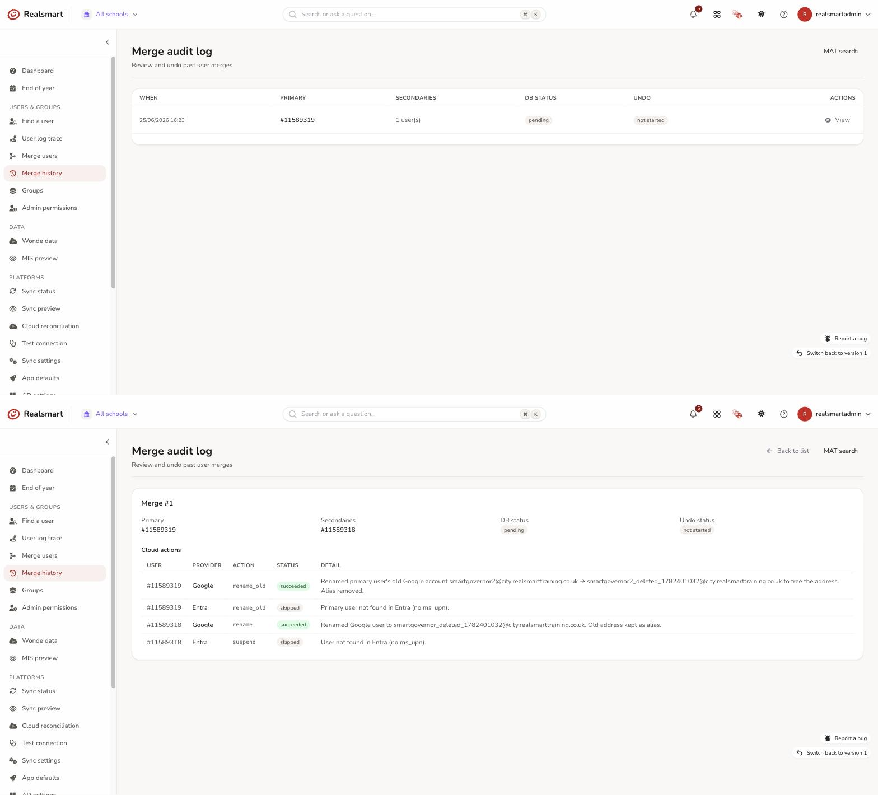The height and width of the screenshot is (795, 878).
Task: Click Switch back to version 1 in upper screenshot
Action: [832, 353]
